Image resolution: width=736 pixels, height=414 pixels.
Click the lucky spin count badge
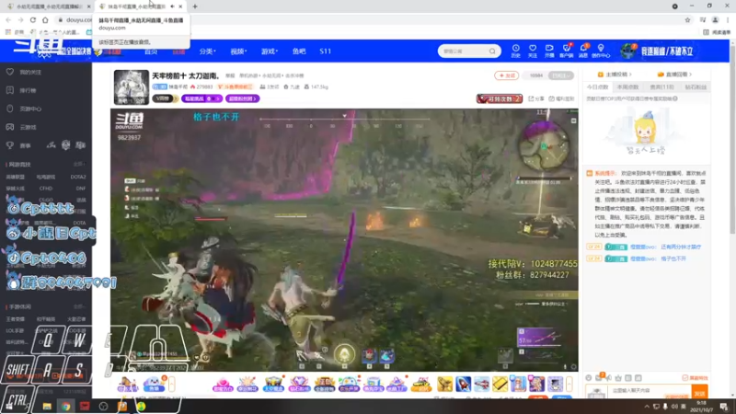coord(500,98)
